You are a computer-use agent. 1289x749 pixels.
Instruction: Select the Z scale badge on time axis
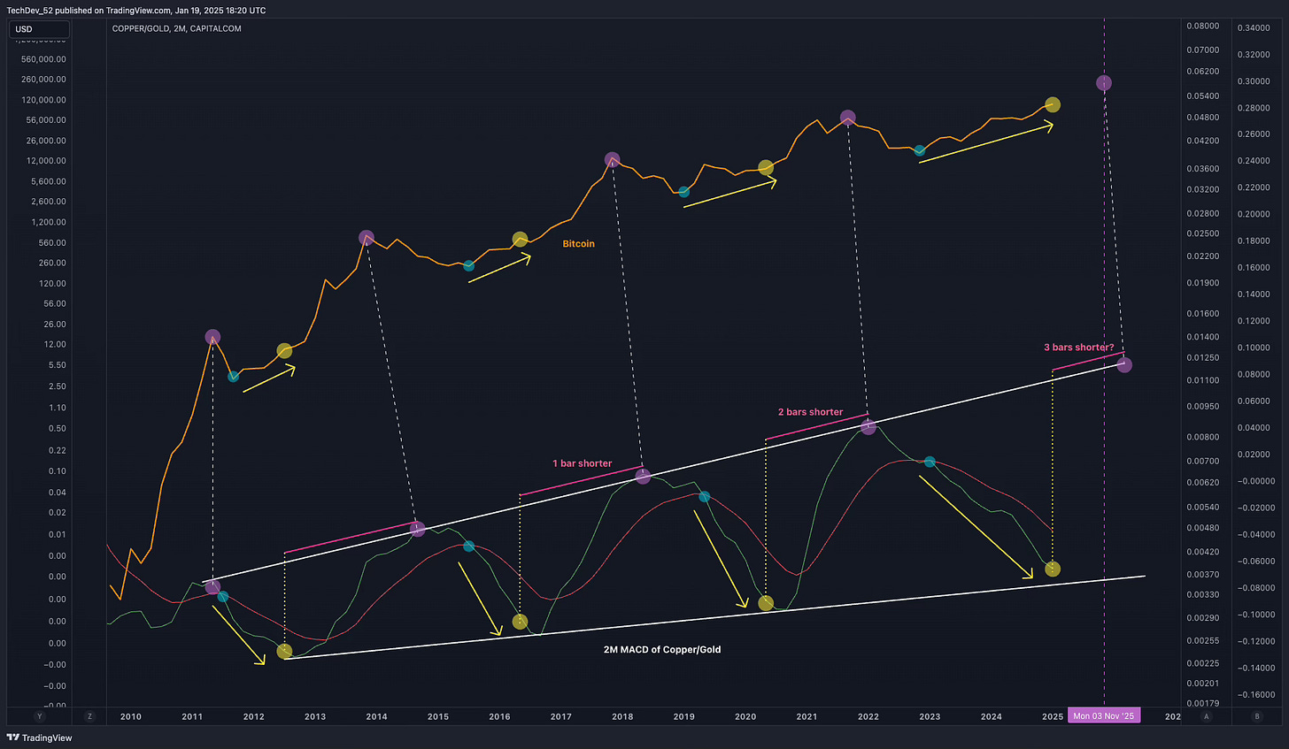(x=89, y=714)
